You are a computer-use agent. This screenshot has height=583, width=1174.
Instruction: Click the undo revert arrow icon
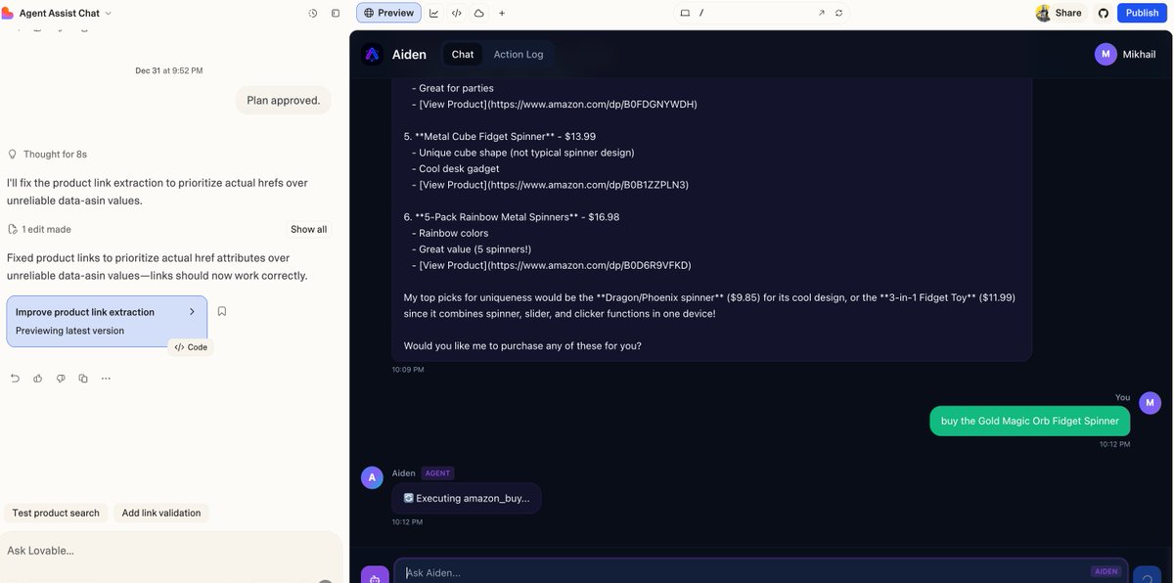click(x=15, y=378)
